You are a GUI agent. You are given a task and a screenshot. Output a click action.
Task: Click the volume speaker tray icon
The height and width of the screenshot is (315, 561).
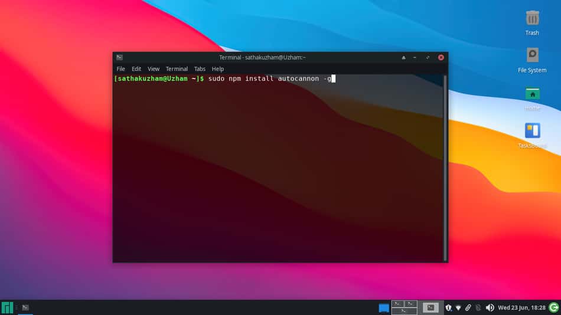pyautogui.click(x=490, y=307)
